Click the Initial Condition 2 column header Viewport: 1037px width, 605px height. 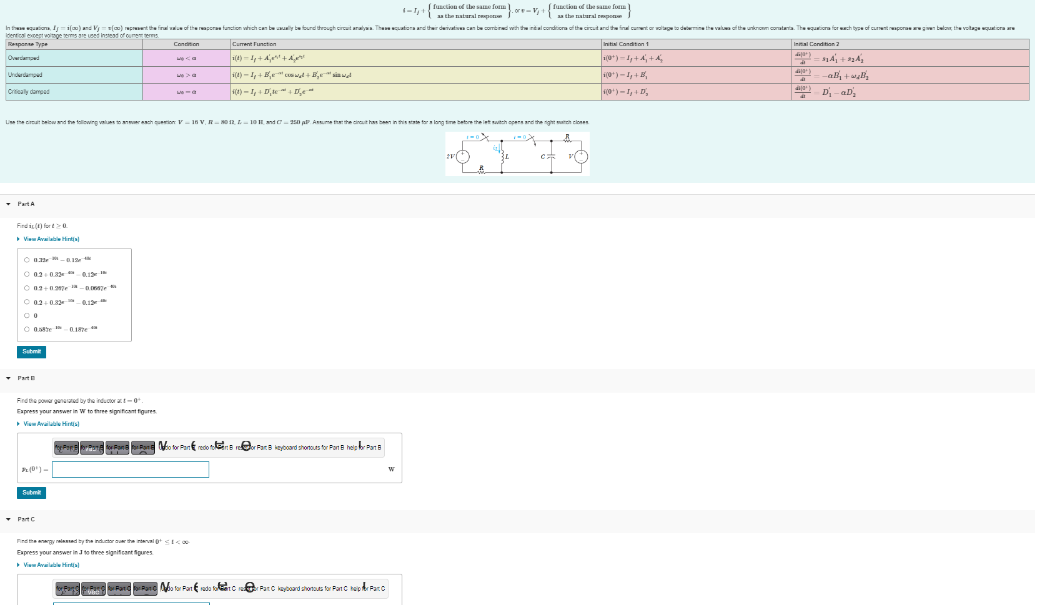910,44
